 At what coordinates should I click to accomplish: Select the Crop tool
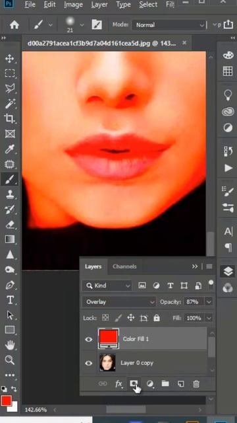(10, 118)
